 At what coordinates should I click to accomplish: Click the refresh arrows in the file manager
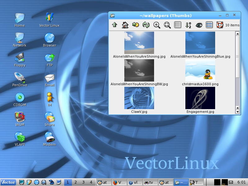[146, 25]
